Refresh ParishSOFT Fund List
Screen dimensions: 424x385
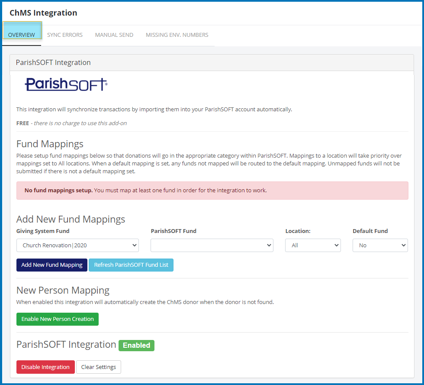pos(131,265)
